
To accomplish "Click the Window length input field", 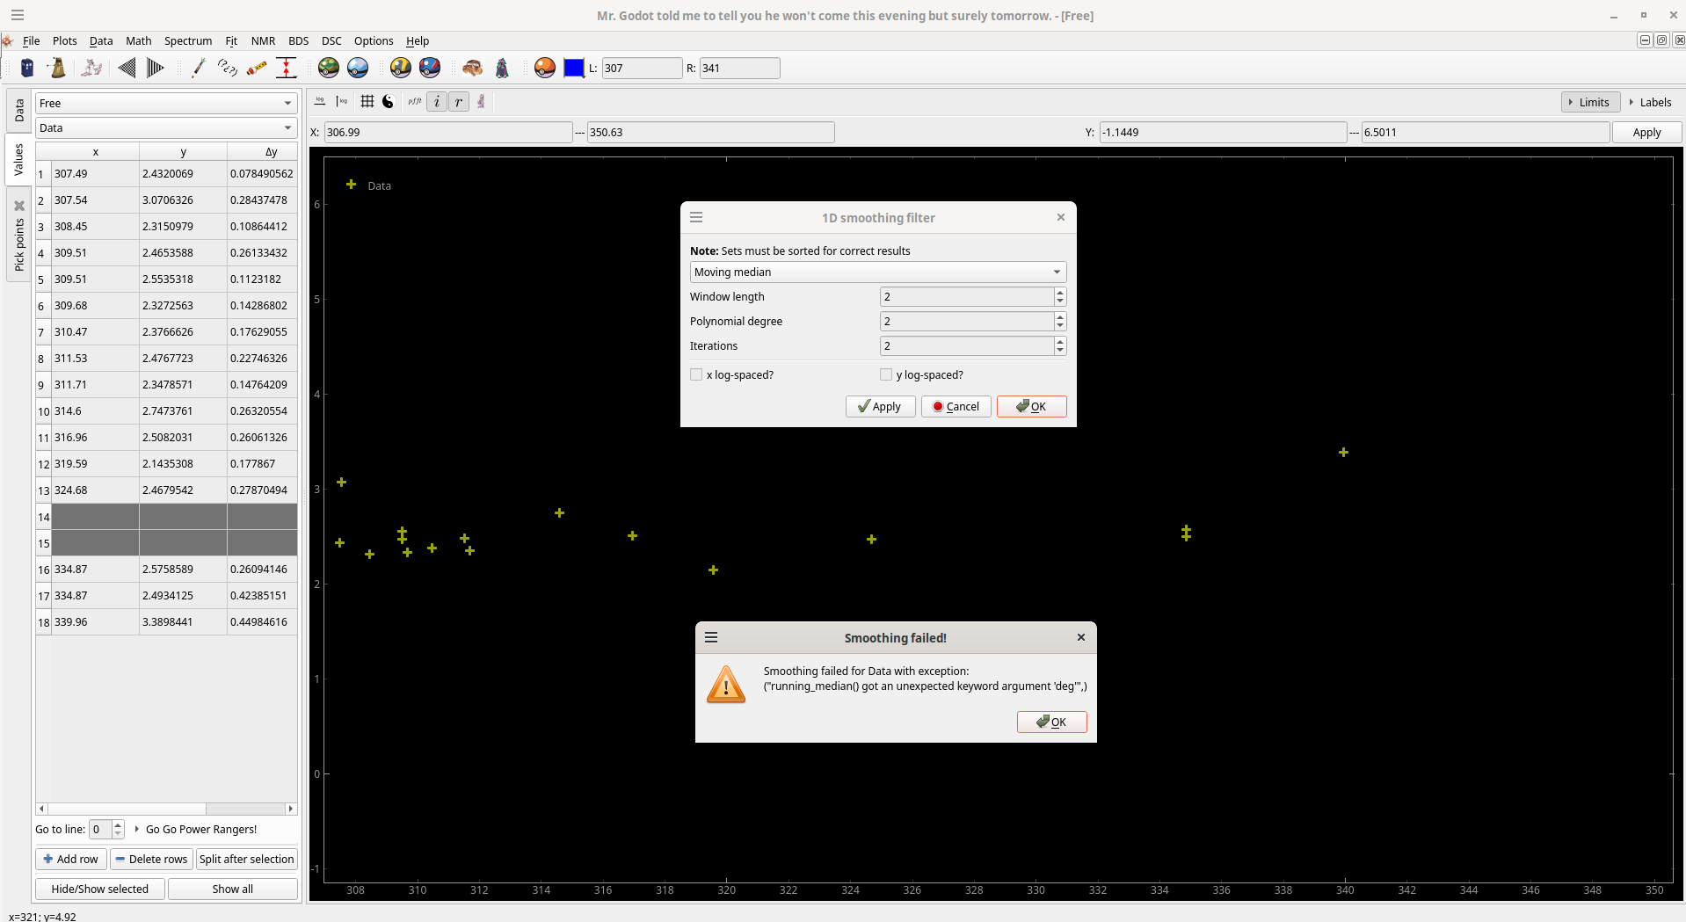I will point(966,297).
